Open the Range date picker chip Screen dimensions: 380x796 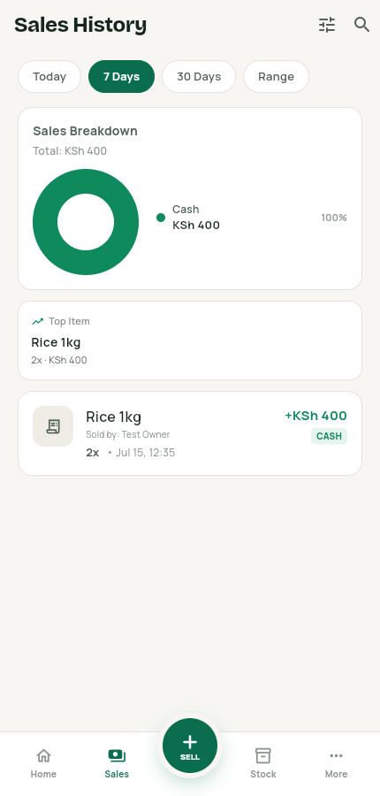click(x=276, y=77)
